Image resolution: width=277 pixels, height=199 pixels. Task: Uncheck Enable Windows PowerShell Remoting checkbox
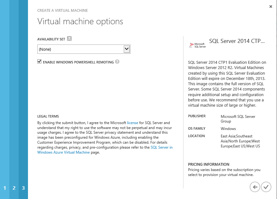[39, 62]
